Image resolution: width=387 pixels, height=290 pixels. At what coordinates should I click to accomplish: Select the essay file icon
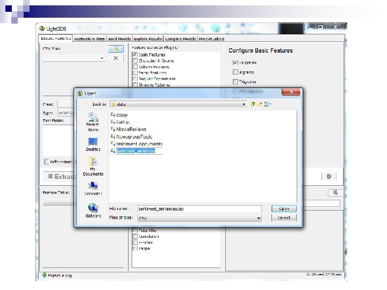pos(112,114)
